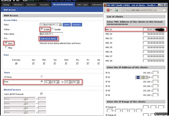Click the Firefox icon in popup title bar

point(106,5)
